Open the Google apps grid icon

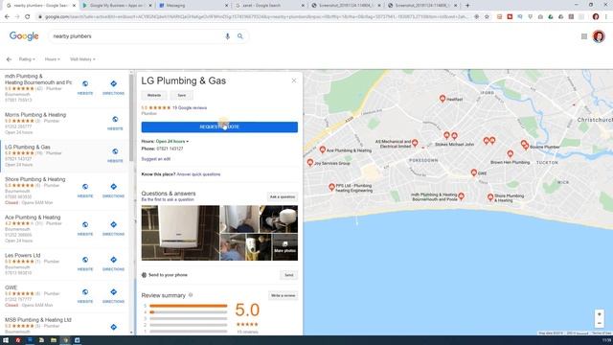584,36
